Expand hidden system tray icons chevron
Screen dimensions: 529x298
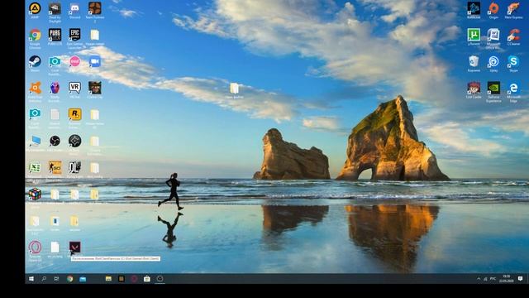click(x=479, y=279)
